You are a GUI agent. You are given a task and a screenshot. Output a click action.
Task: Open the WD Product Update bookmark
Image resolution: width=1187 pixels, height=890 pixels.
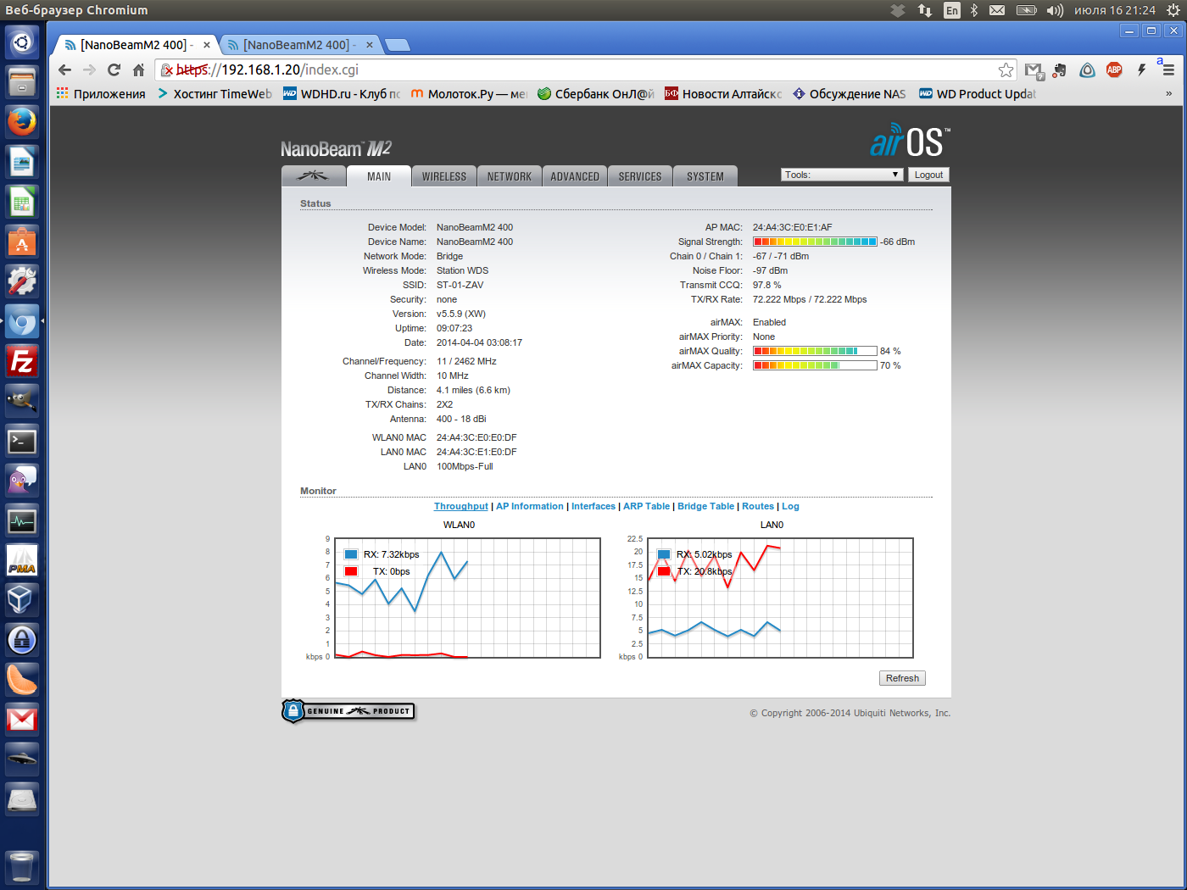978,94
